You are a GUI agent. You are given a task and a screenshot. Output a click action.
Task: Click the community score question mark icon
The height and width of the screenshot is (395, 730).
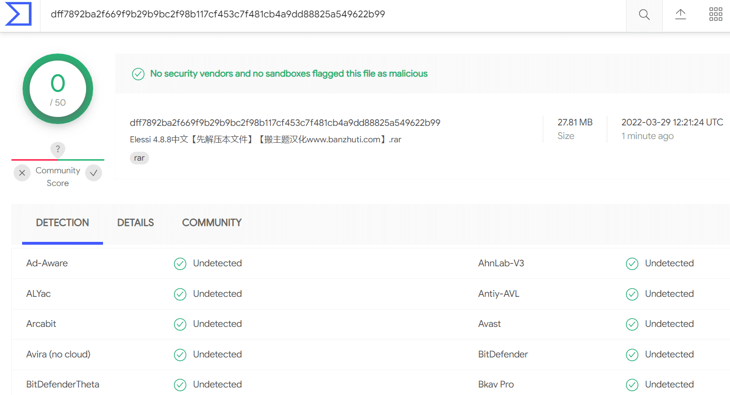(x=58, y=149)
